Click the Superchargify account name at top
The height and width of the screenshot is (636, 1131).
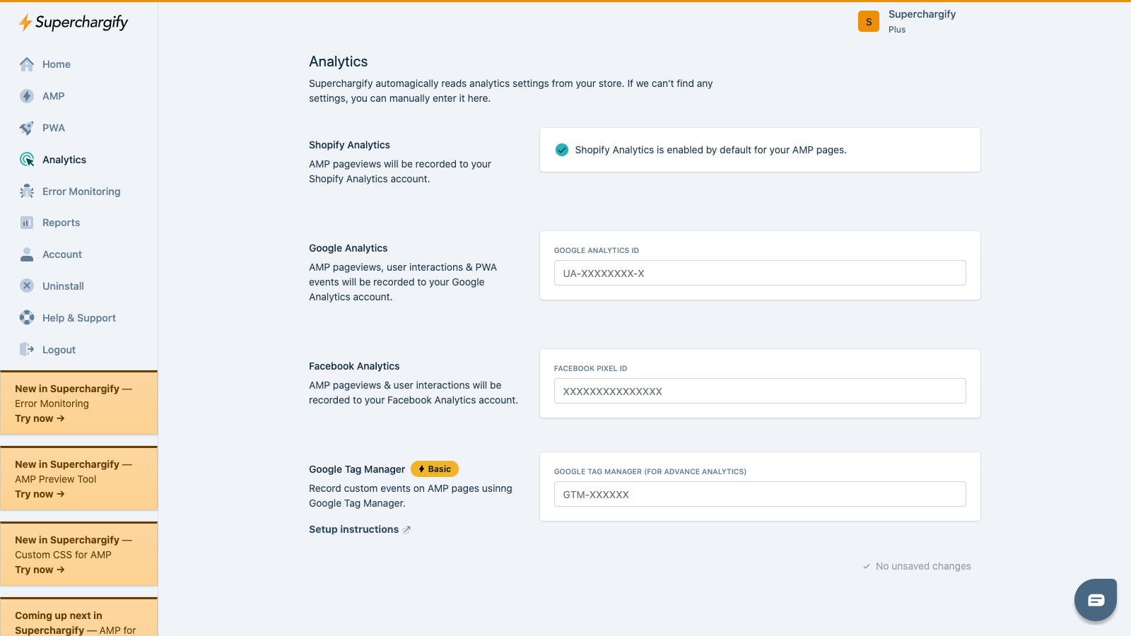click(x=922, y=14)
